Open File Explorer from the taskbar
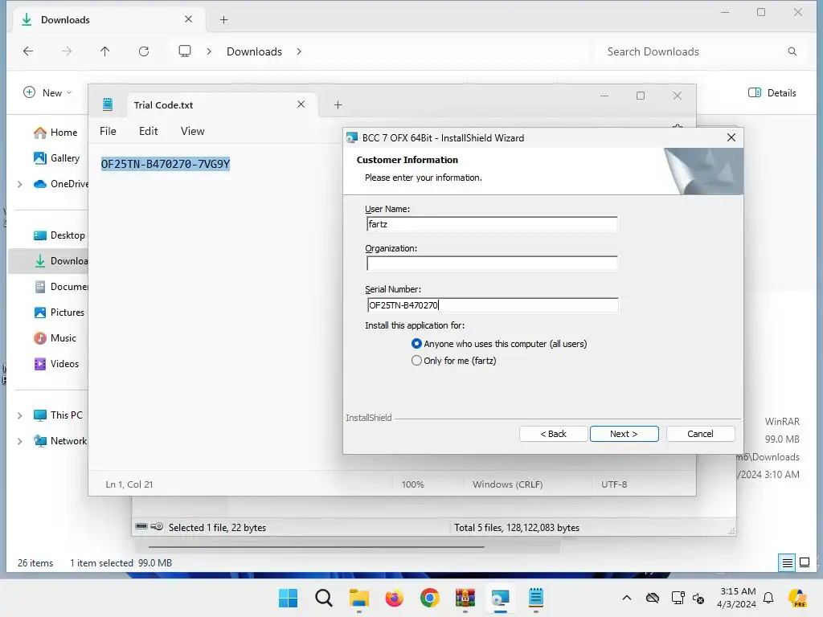Viewport: 823px width, 617px height. 359,598
